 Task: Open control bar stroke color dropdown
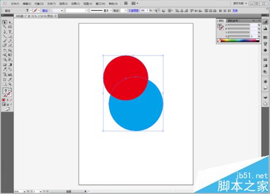[x=38, y=11]
